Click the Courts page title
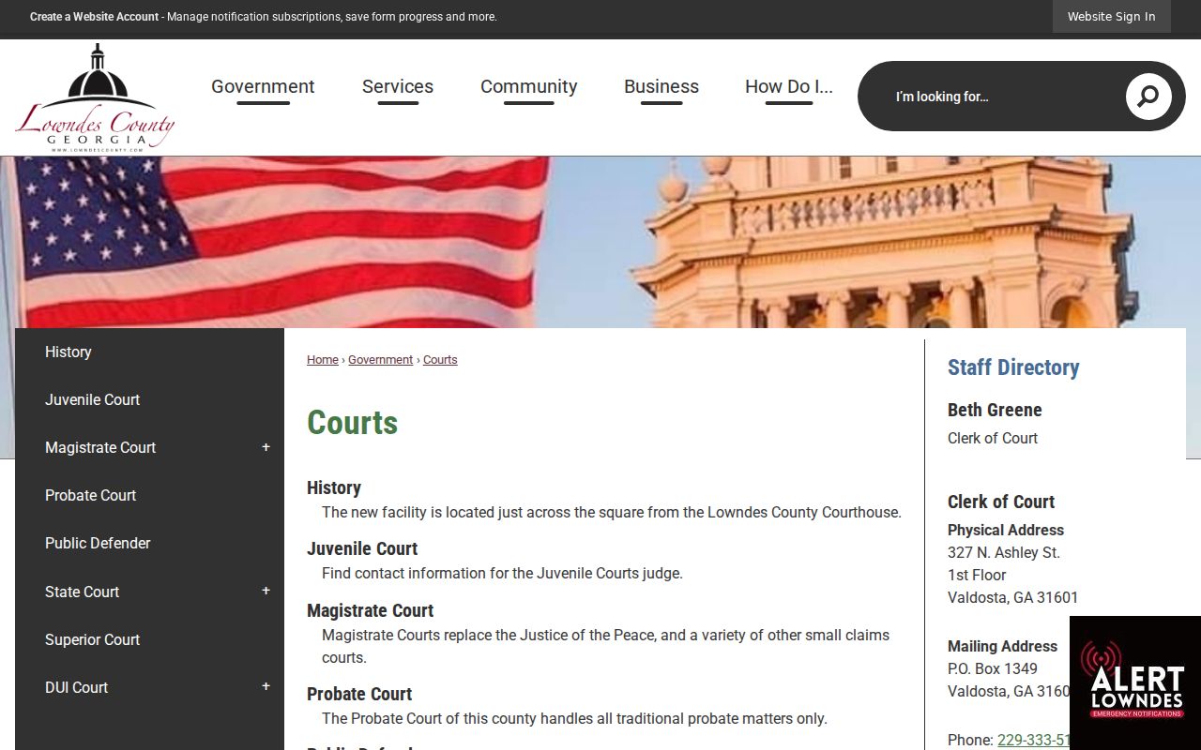This screenshot has height=750, width=1201. (353, 422)
